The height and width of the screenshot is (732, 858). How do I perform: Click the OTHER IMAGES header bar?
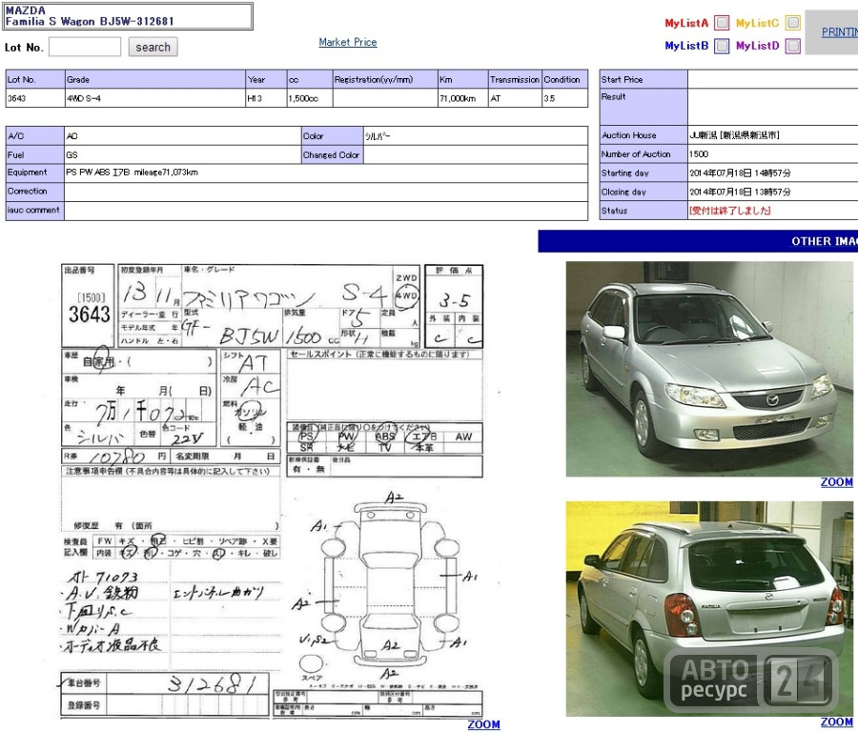[698, 241]
